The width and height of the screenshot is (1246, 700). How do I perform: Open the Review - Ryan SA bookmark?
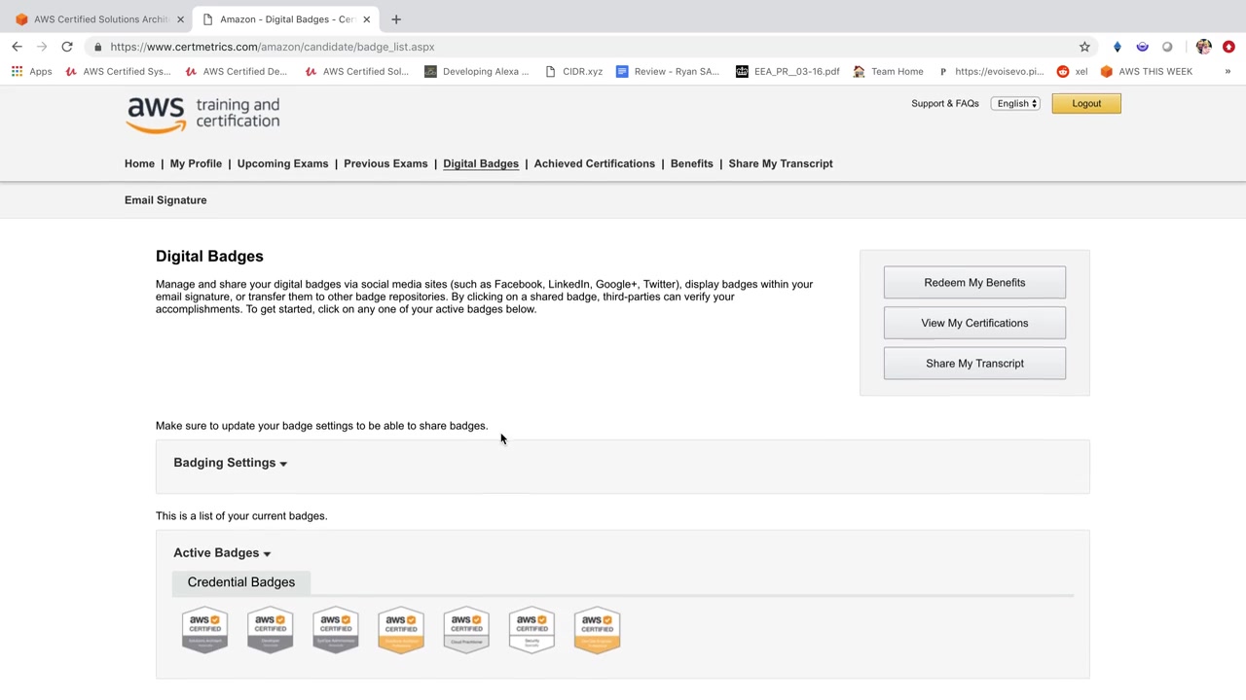pyautogui.click(x=668, y=71)
